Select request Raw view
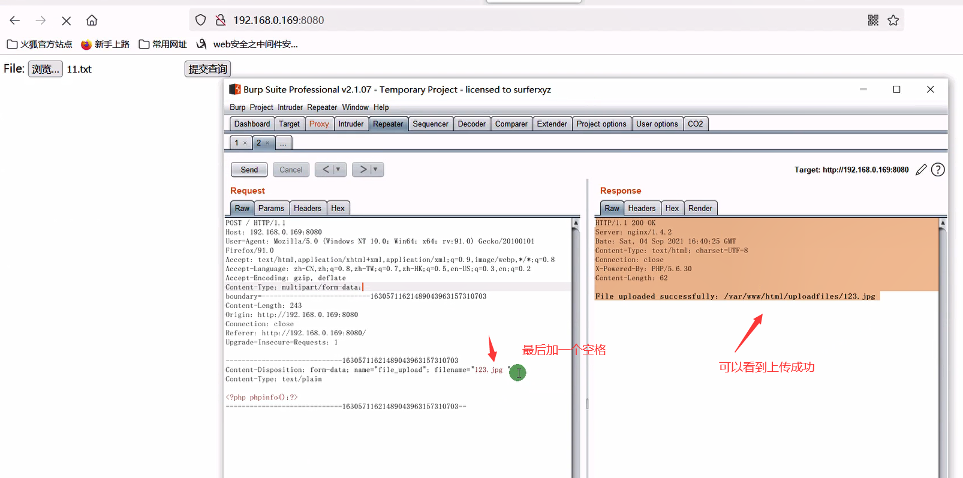Image resolution: width=963 pixels, height=478 pixels. pyautogui.click(x=242, y=208)
